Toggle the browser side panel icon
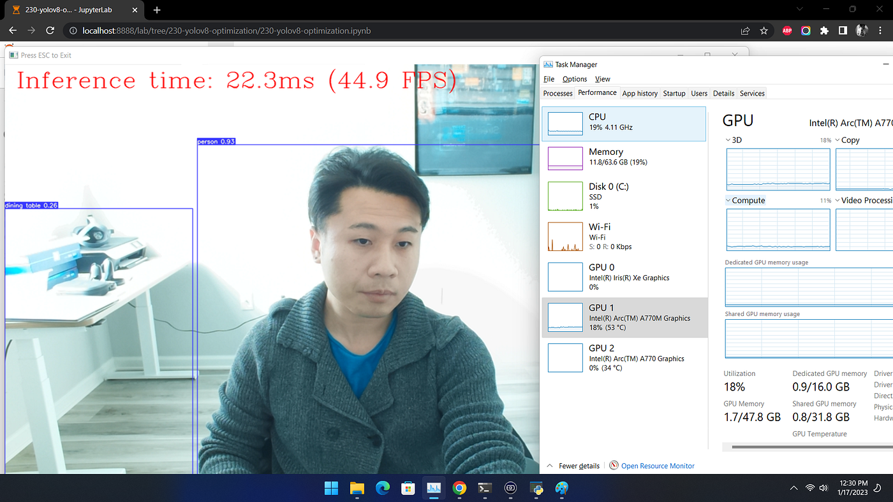The image size is (893, 502). 843,31
